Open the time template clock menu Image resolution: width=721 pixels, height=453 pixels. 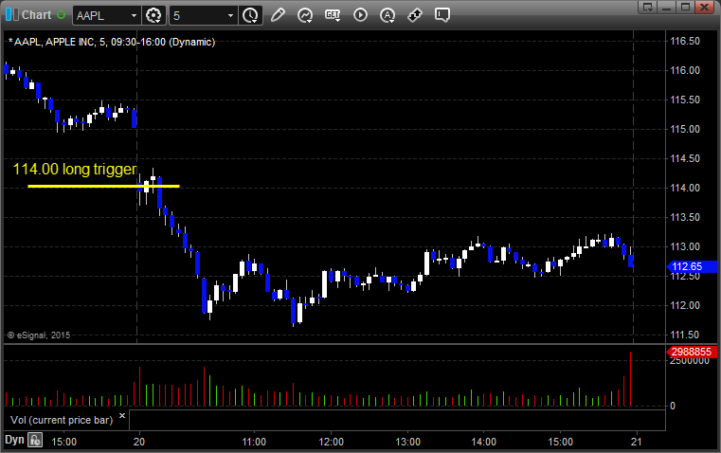click(251, 15)
